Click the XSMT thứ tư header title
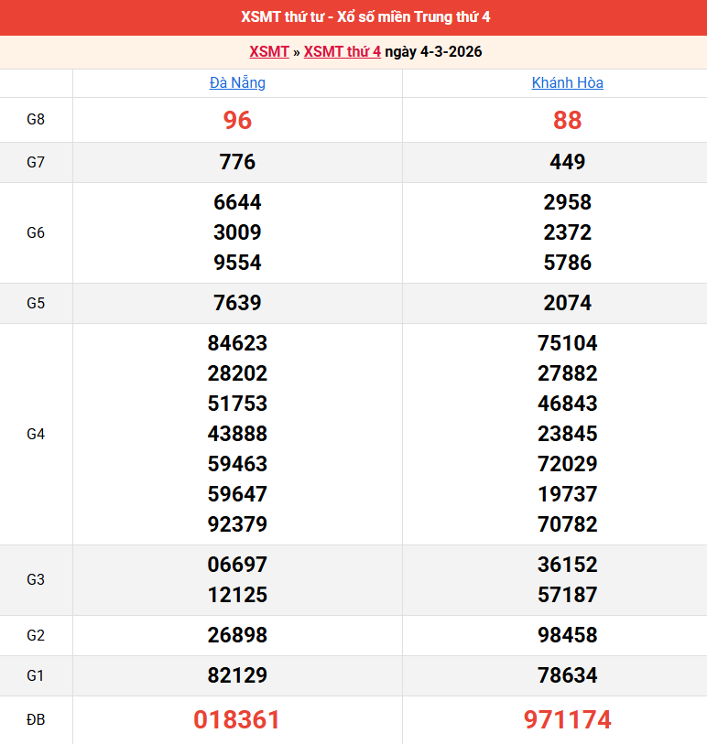Viewport: 707px width, 744px height. click(x=353, y=17)
